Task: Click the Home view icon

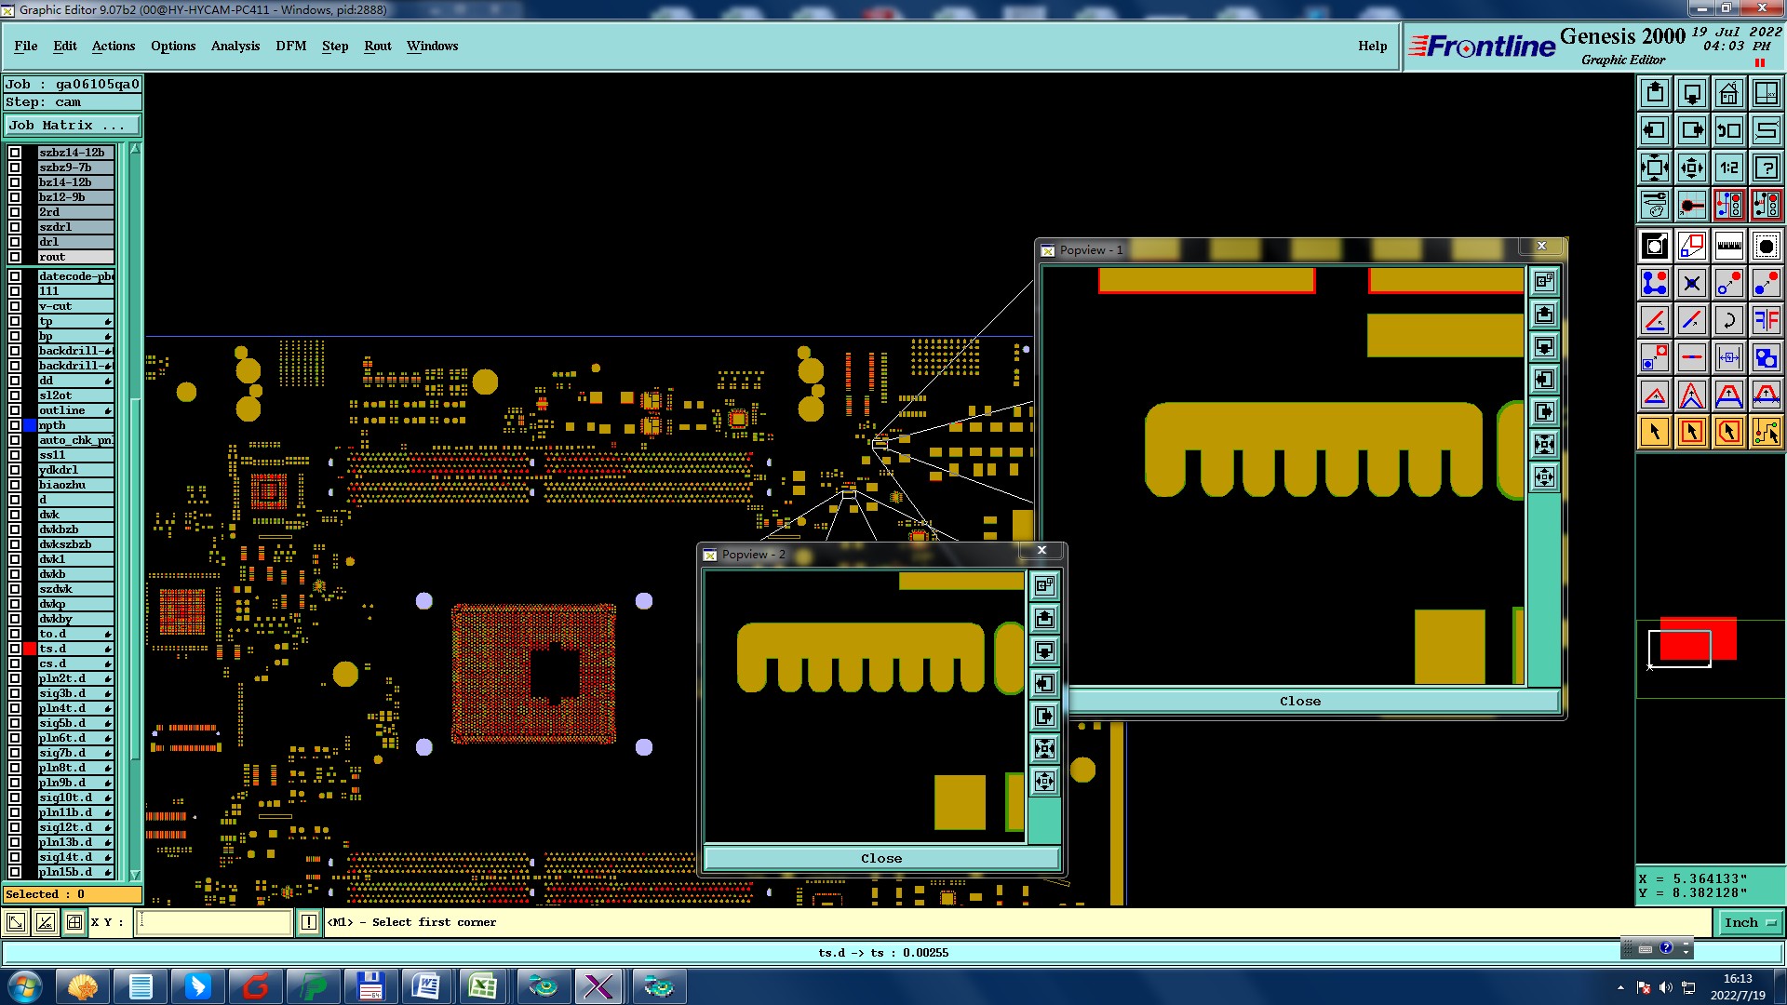Action: 1728,93
